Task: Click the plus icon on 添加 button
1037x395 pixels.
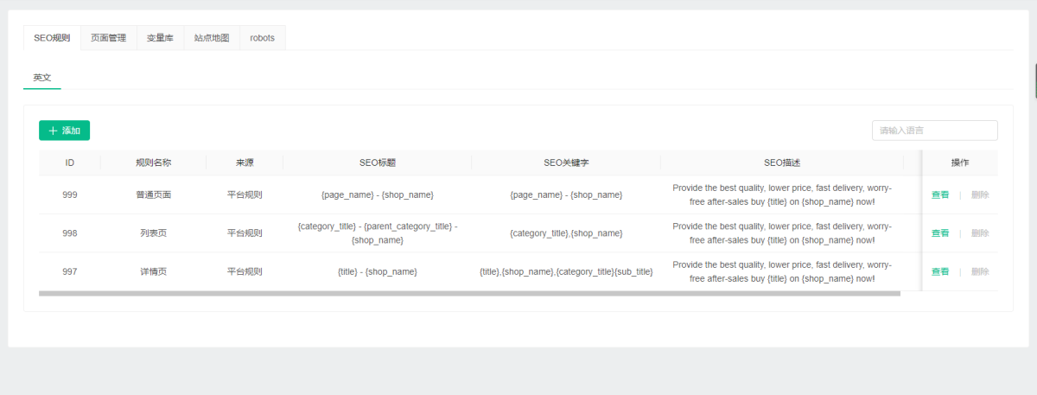Action: tap(54, 131)
